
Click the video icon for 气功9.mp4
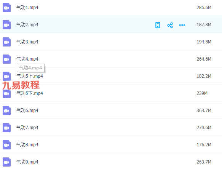coord(6,162)
